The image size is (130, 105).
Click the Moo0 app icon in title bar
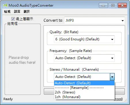coord(5,5)
